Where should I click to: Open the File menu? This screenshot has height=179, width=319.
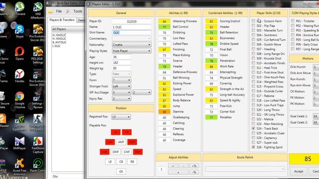[x=59, y=11]
